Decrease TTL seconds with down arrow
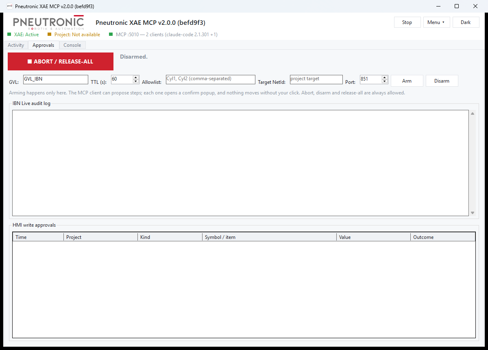 pyautogui.click(x=136, y=82)
